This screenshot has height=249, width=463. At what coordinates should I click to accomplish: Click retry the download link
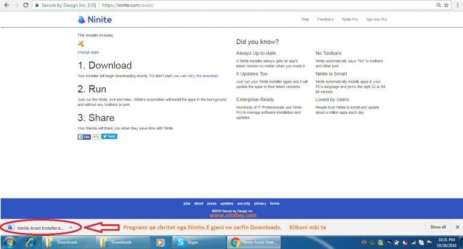pos(203,76)
